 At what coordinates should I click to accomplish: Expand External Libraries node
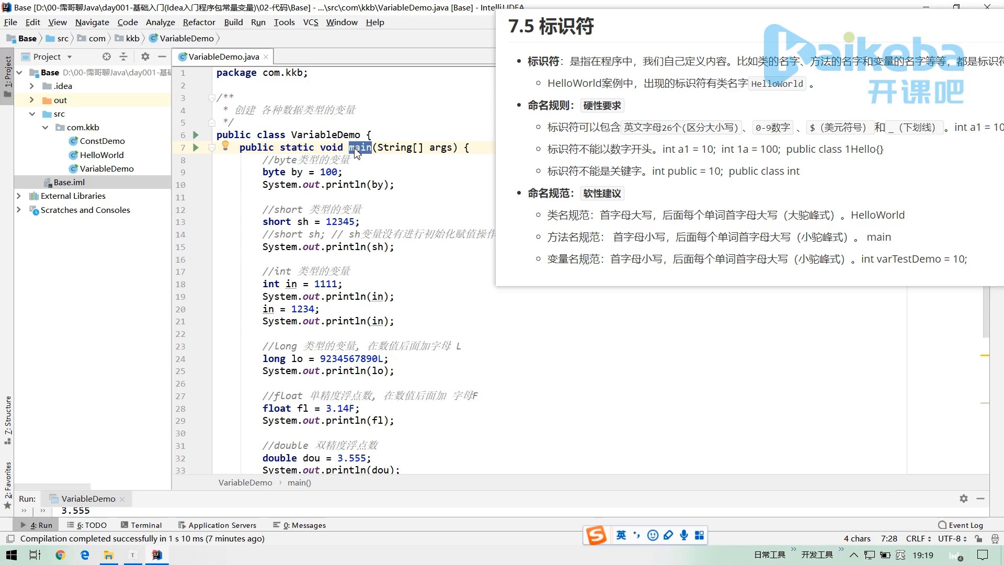pyautogui.click(x=19, y=196)
